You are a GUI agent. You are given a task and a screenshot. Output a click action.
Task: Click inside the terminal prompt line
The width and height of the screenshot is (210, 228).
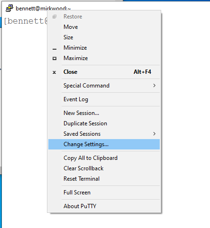pos(25,21)
